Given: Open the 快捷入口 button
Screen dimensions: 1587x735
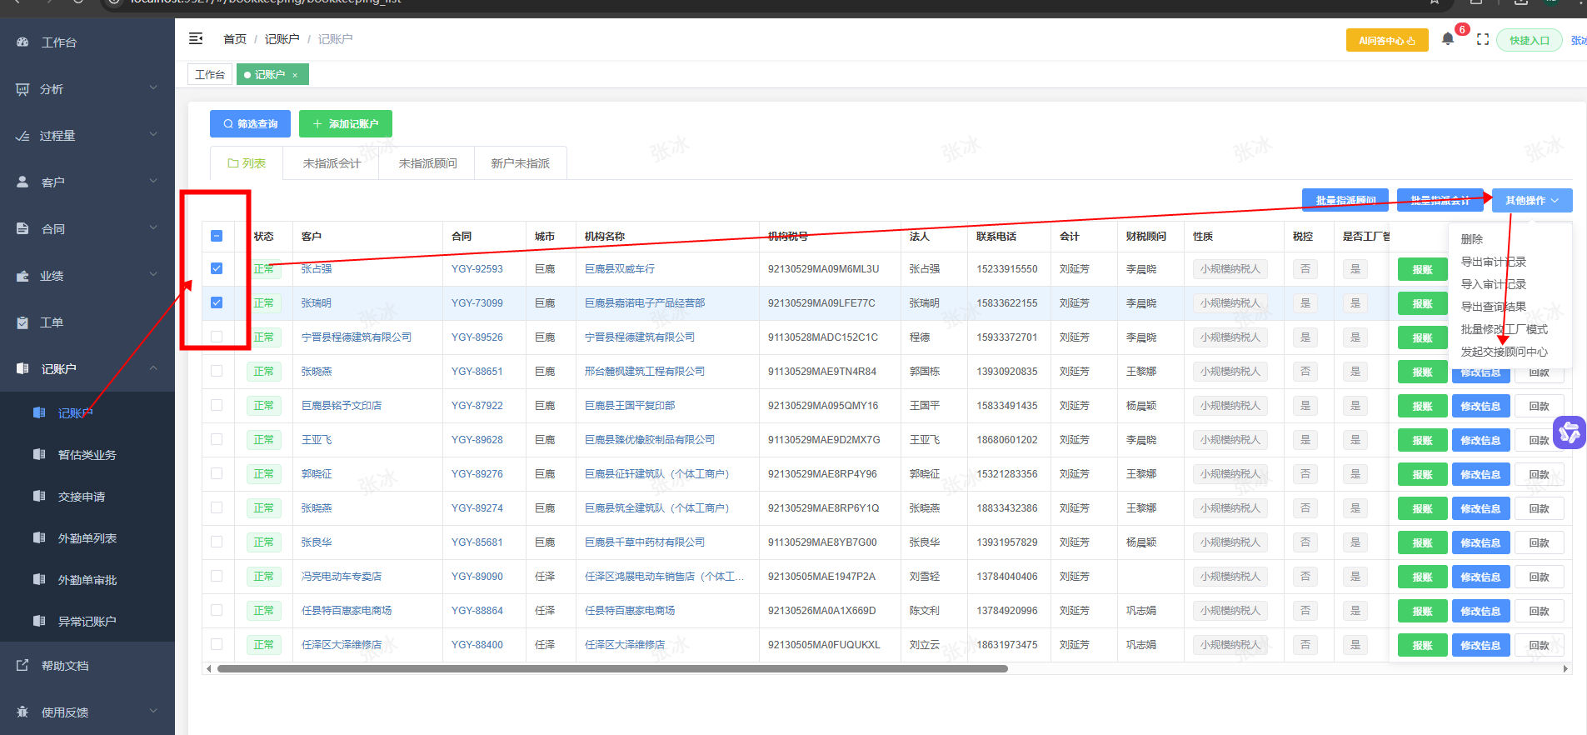Looking at the screenshot, I should [x=1530, y=40].
